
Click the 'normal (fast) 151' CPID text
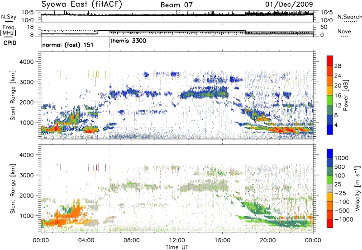68,45
